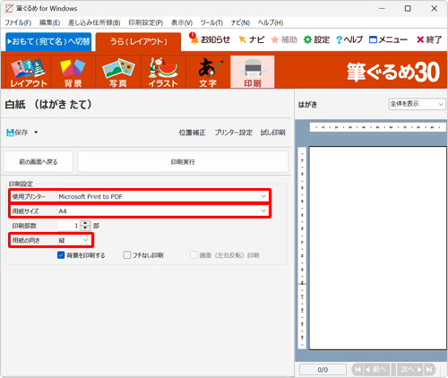Open プリンター設定
This screenshot has width=448, height=378.
(233, 133)
